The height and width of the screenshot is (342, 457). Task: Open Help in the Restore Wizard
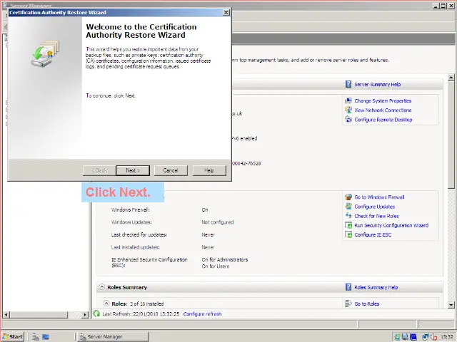pos(209,170)
